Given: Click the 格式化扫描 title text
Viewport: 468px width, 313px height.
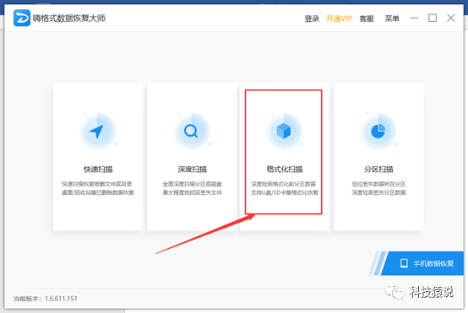Looking at the screenshot, I should [285, 170].
